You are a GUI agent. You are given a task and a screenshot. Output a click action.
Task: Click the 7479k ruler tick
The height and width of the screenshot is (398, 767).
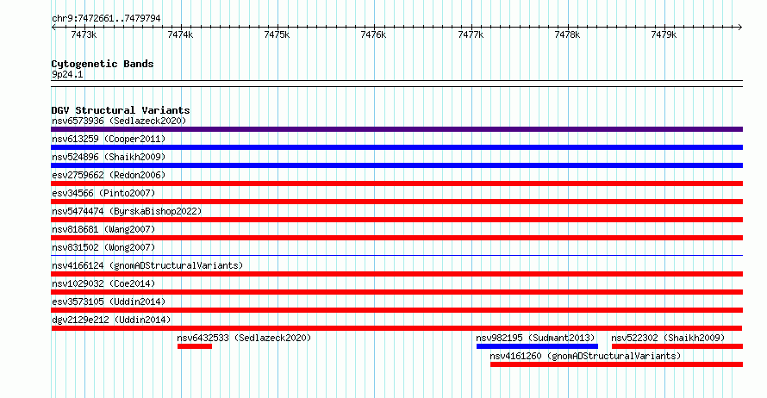[664, 34]
